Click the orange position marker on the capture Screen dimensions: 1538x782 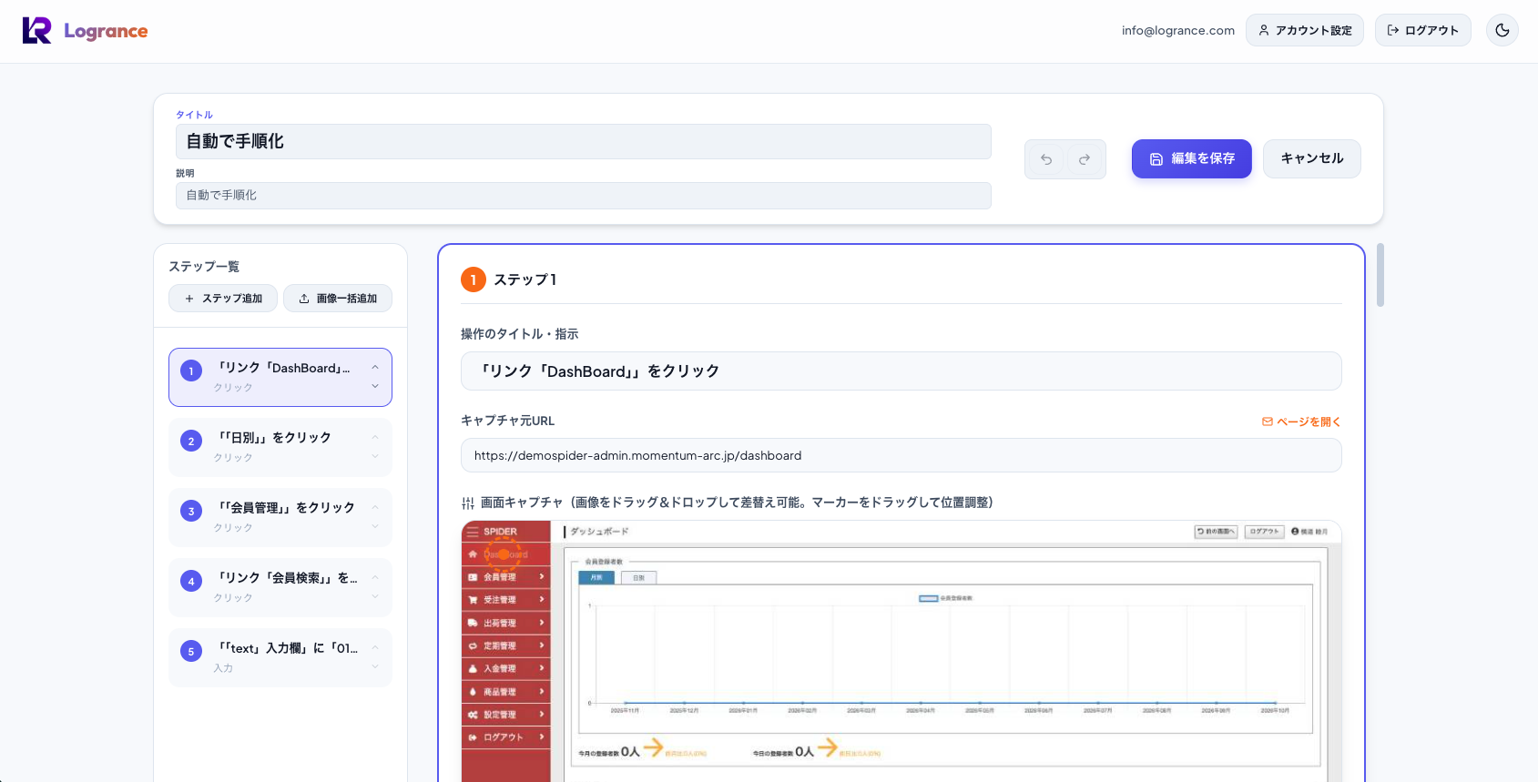click(x=504, y=553)
